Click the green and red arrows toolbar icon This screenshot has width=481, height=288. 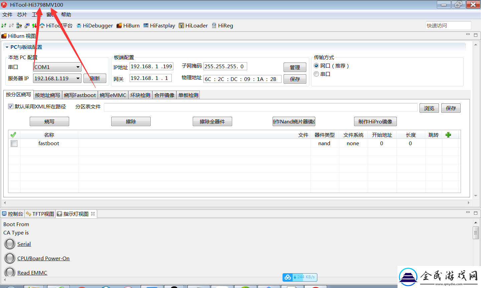(x=34, y=25)
